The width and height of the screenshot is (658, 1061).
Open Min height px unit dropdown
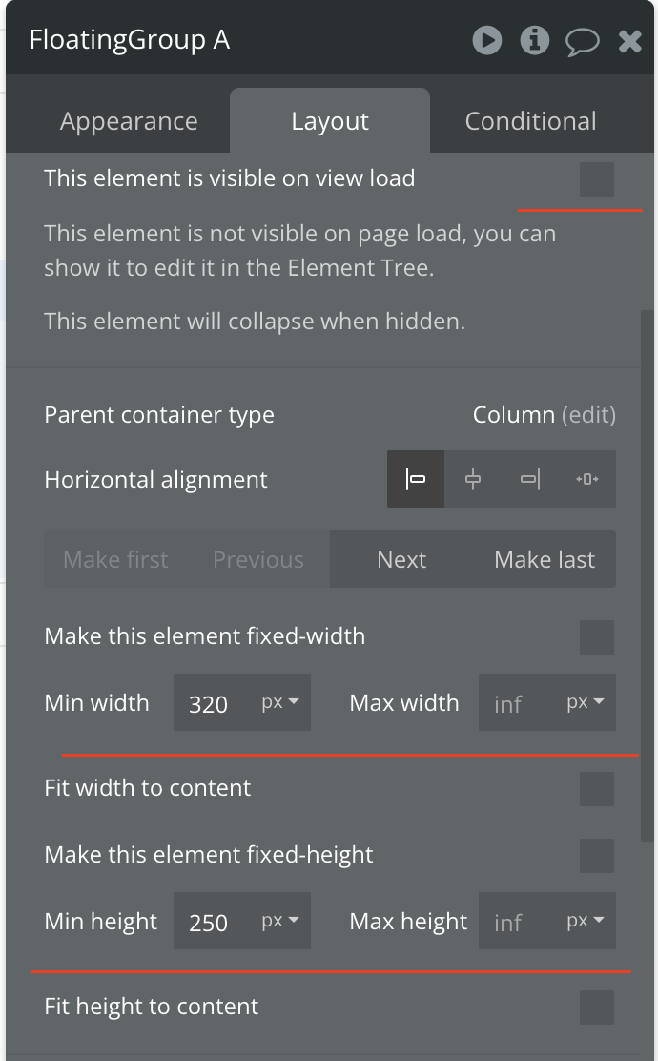point(280,921)
